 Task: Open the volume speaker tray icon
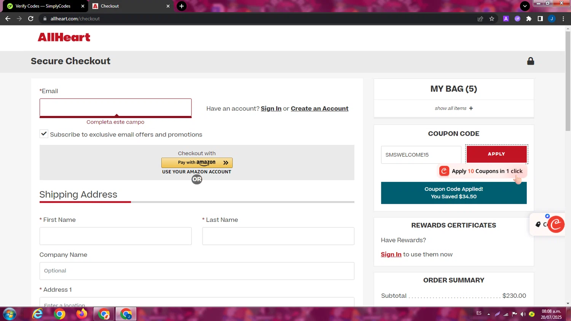523,314
